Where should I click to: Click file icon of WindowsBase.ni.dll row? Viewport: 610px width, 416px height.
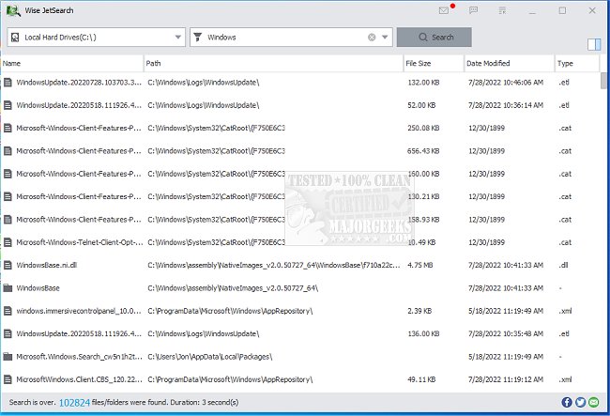(x=8, y=266)
